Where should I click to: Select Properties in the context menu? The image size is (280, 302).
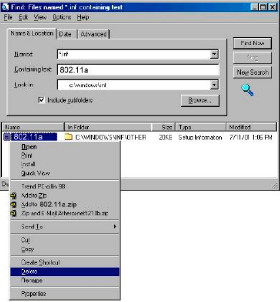coord(65,294)
